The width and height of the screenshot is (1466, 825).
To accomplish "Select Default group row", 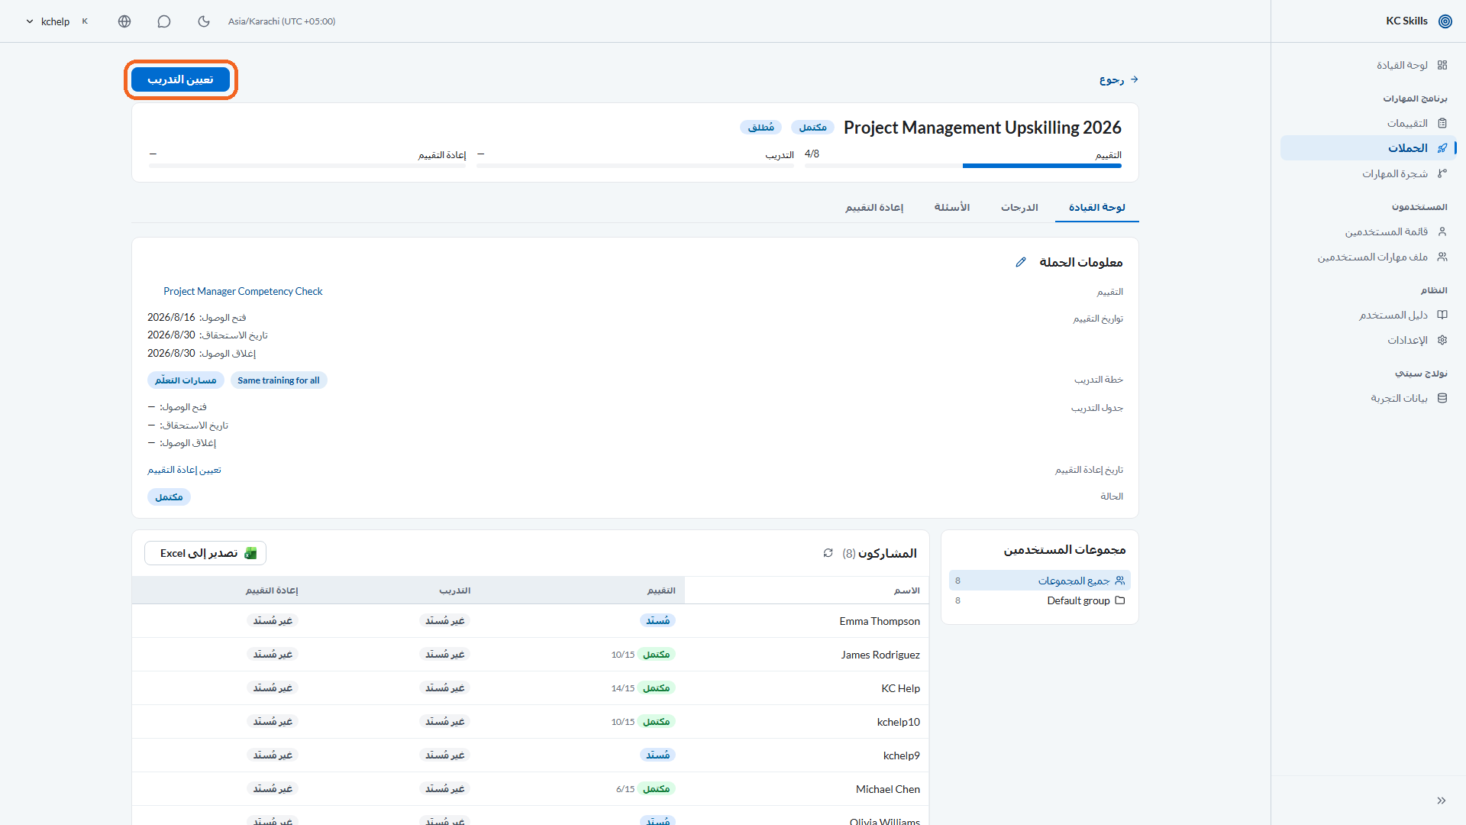I will point(1040,600).
